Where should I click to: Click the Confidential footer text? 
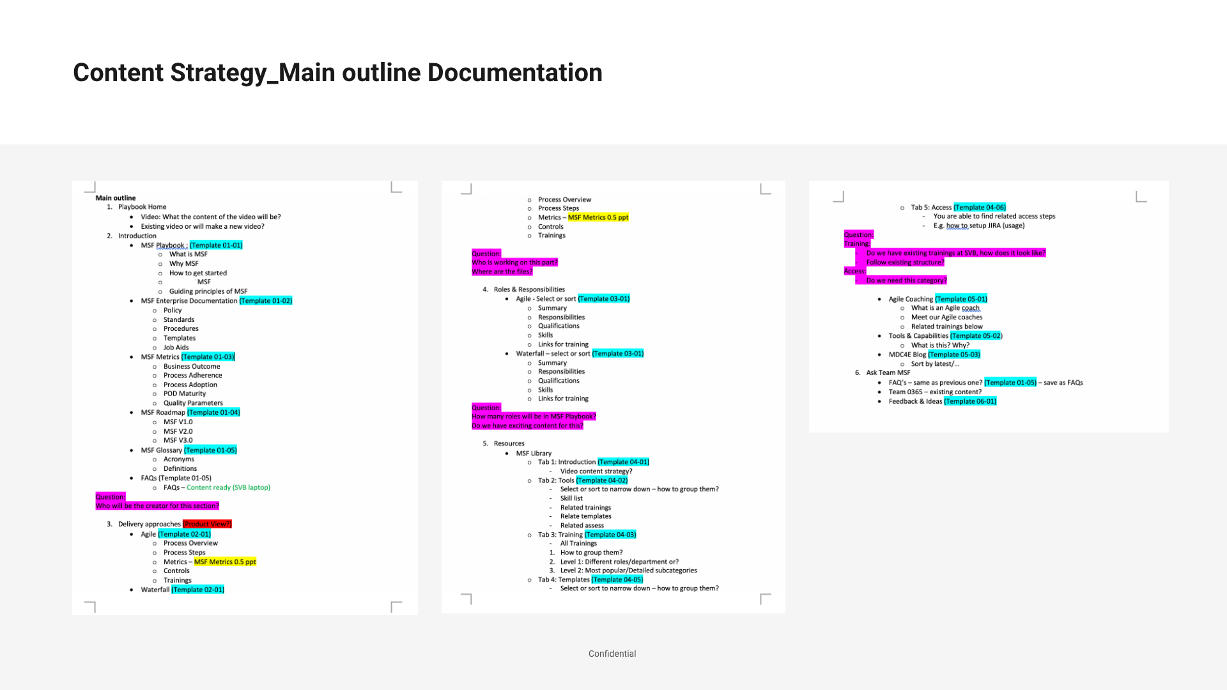pos(612,654)
